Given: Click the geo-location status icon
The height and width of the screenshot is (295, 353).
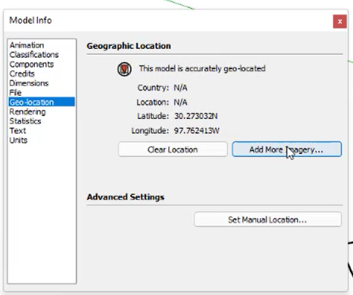Looking at the screenshot, I should [124, 69].
